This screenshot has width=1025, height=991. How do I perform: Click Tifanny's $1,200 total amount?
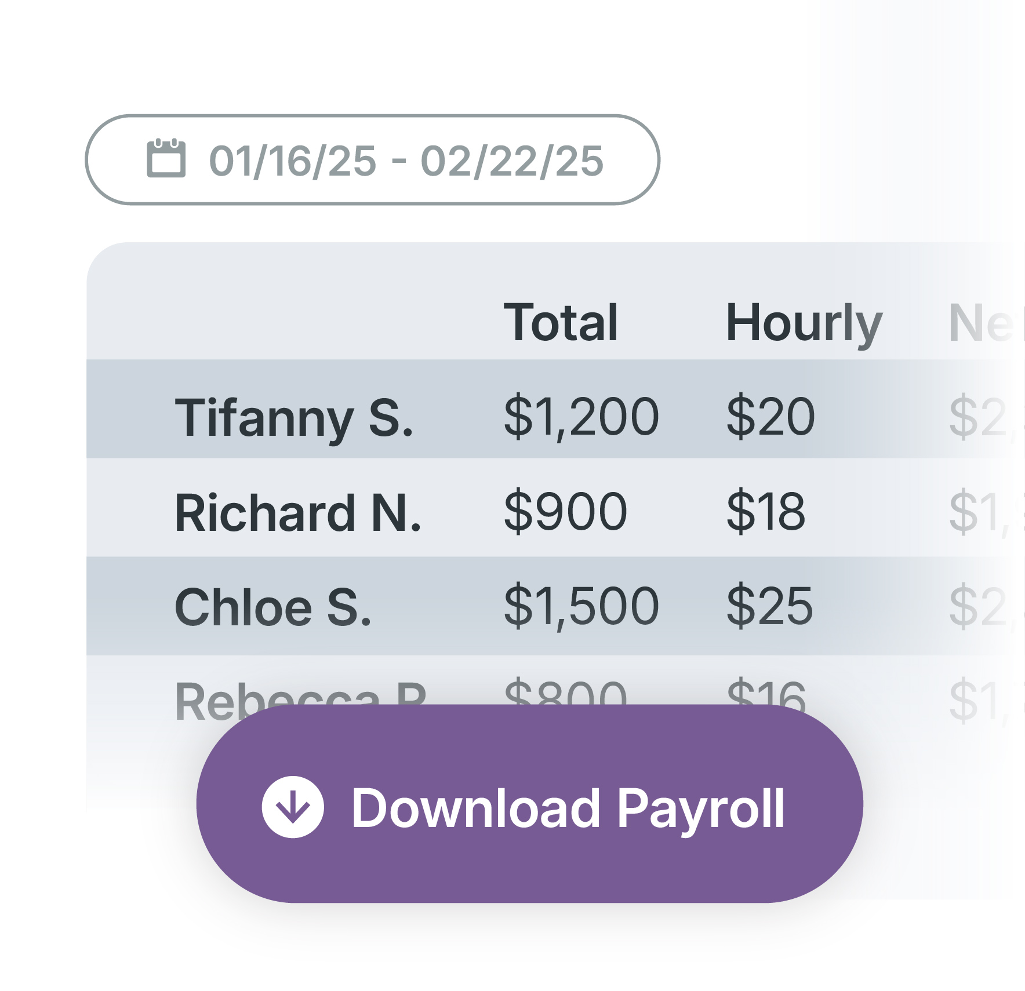581,416
